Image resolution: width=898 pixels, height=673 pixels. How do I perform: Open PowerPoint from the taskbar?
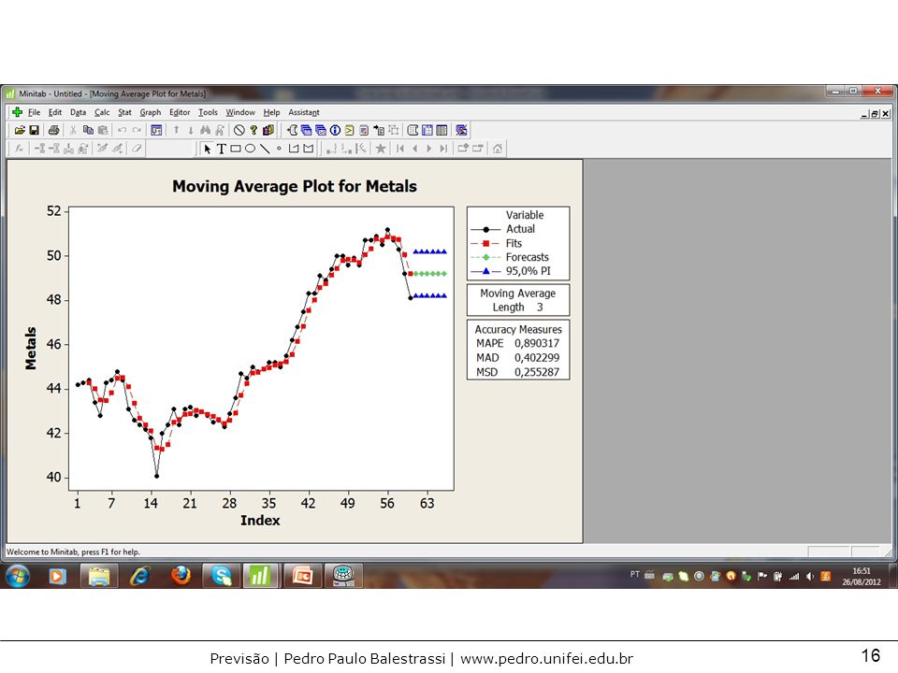(302, 576)
